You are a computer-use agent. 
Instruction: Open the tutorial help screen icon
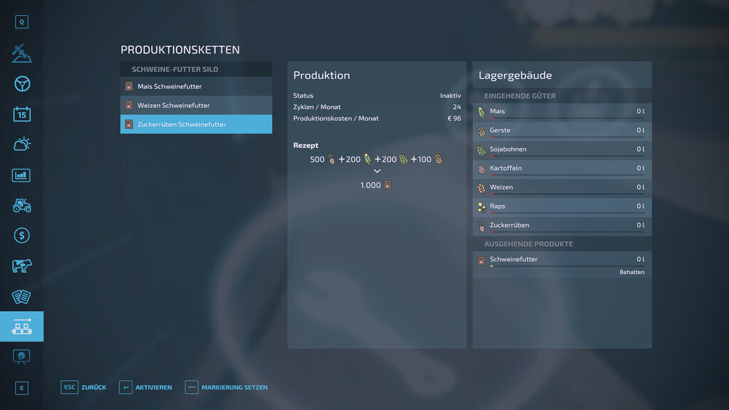click(21, 357)
